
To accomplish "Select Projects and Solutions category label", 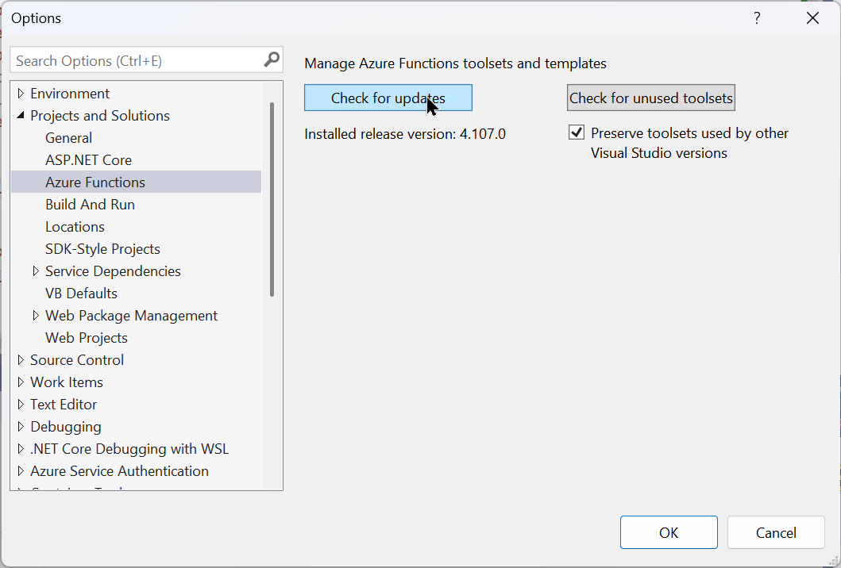I will tap(100, 116).
